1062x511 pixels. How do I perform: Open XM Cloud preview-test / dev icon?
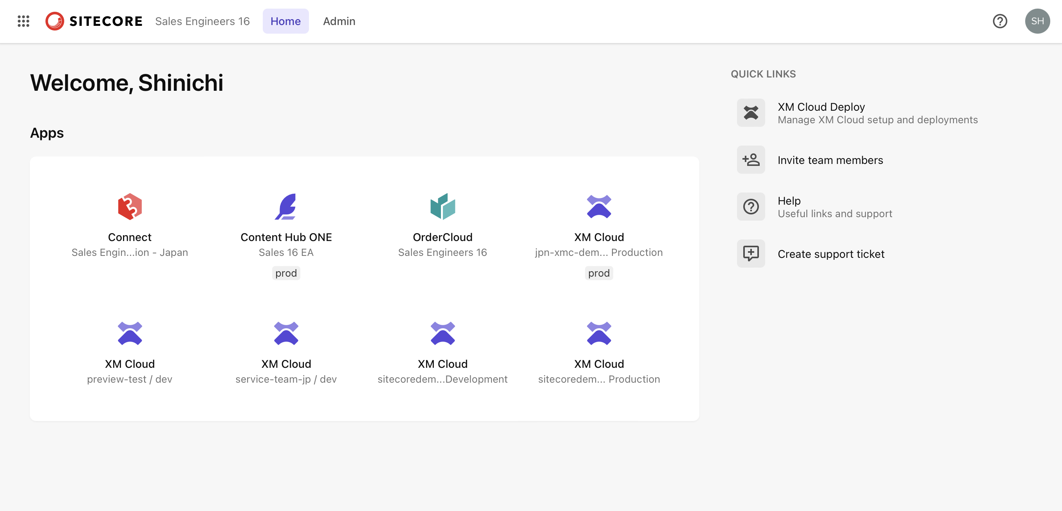[130, 333]
